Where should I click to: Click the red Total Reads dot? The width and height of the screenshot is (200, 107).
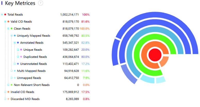(x=5, y=15)
